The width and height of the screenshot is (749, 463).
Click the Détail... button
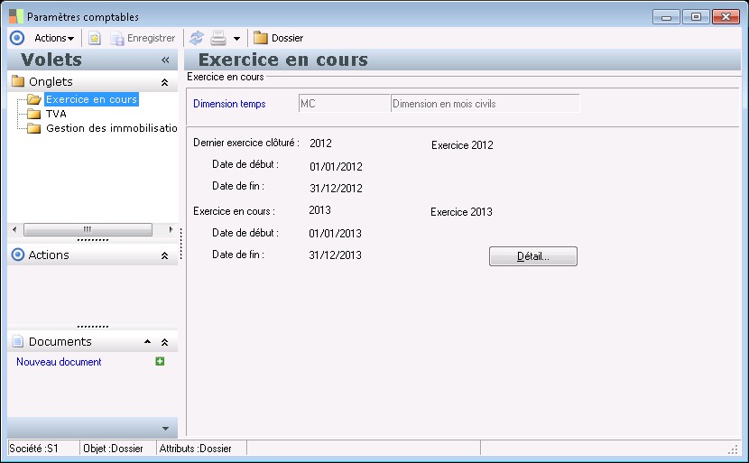pos(533,256)
